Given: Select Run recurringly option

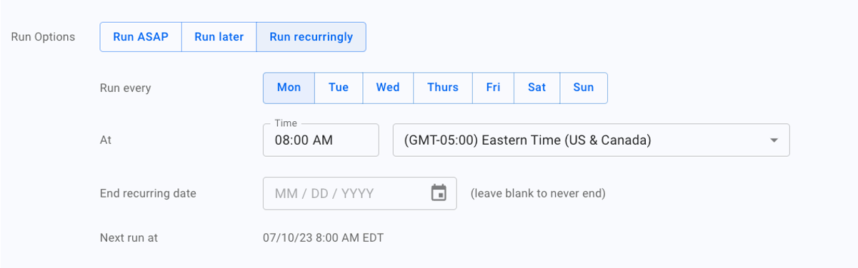Looking at the screenshot, I should pos(311,37).
